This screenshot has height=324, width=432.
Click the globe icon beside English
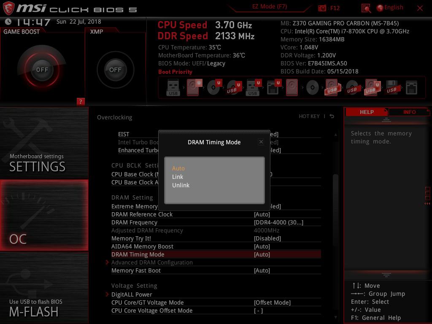click(380, 8)
